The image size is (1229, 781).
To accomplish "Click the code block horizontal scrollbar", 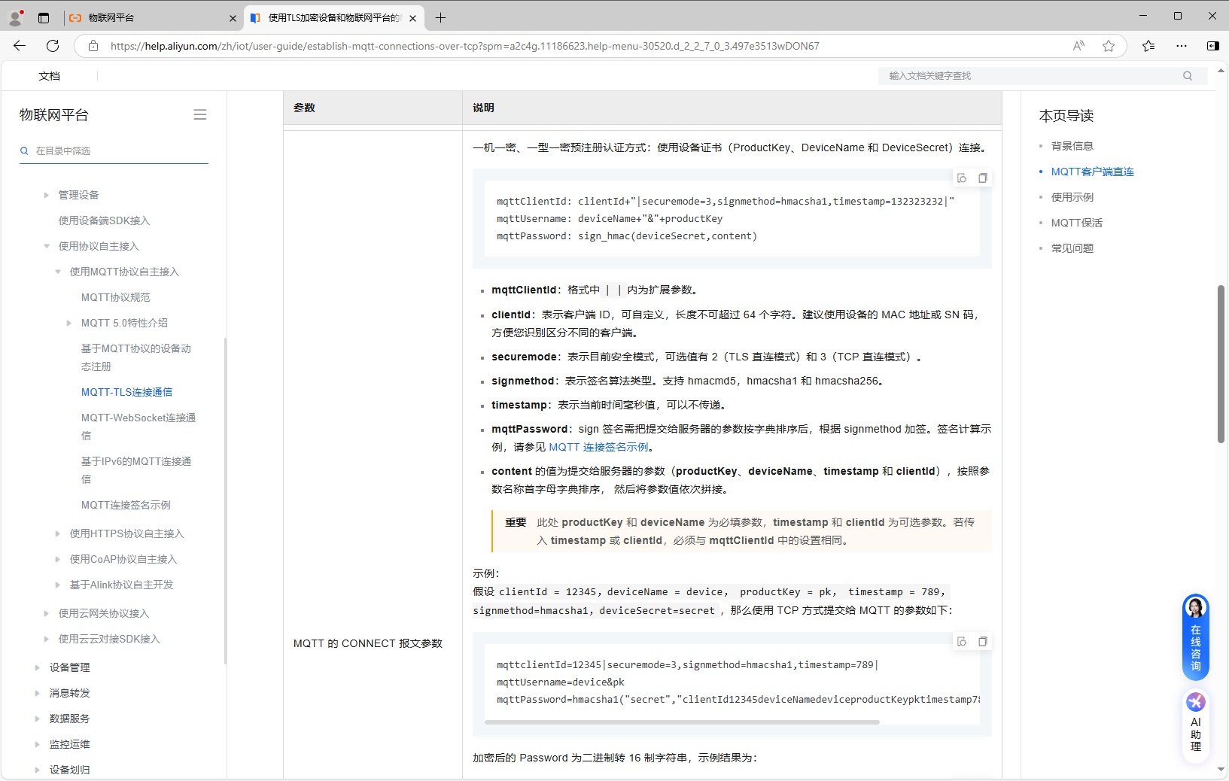I will point(682,722).
